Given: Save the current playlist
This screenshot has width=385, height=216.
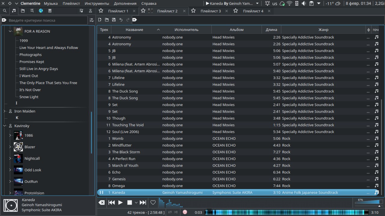Looking at the screenshot, I should click(x=114, y=20).
